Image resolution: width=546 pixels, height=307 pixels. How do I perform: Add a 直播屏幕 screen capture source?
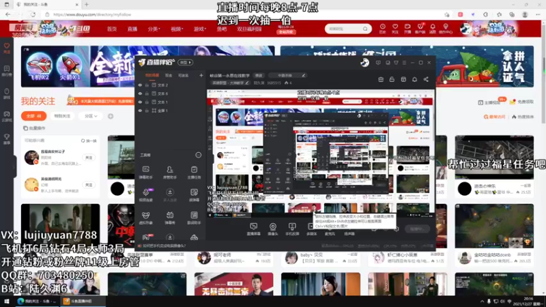[253, 229]
